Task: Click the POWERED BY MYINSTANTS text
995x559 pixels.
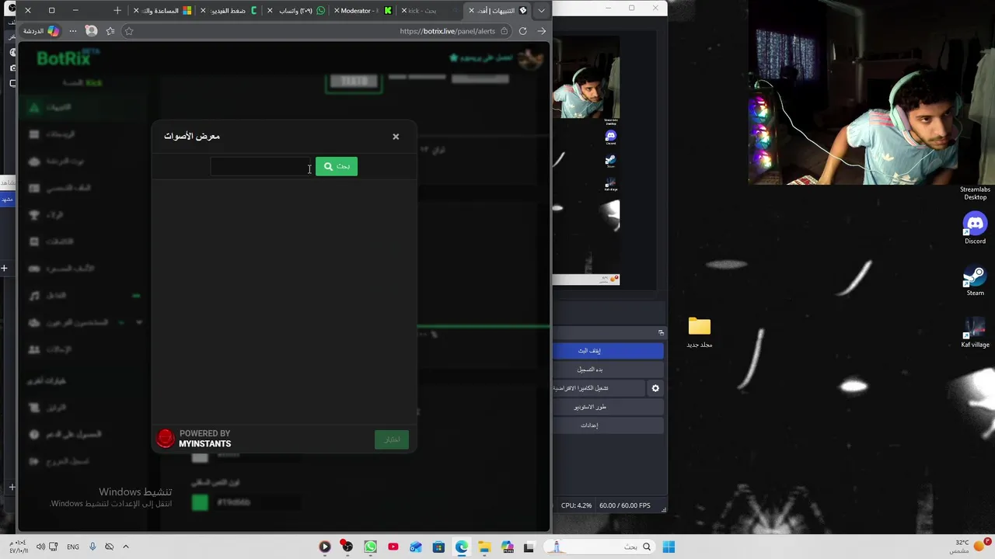Action: [x=205, y=439]
